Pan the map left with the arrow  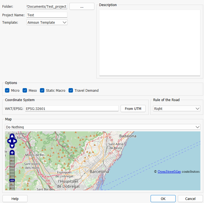coord(9,141)
